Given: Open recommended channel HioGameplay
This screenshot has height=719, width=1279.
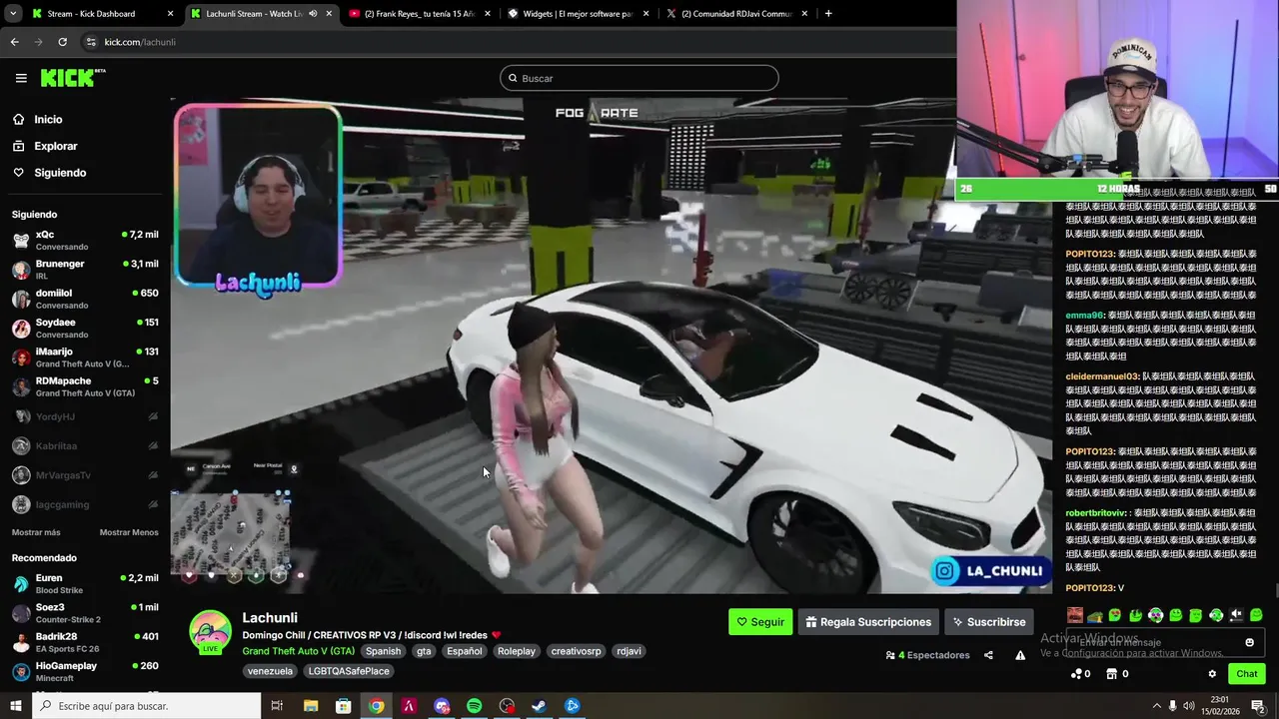Looking at the screenshot, I should (x=85, y=671).
